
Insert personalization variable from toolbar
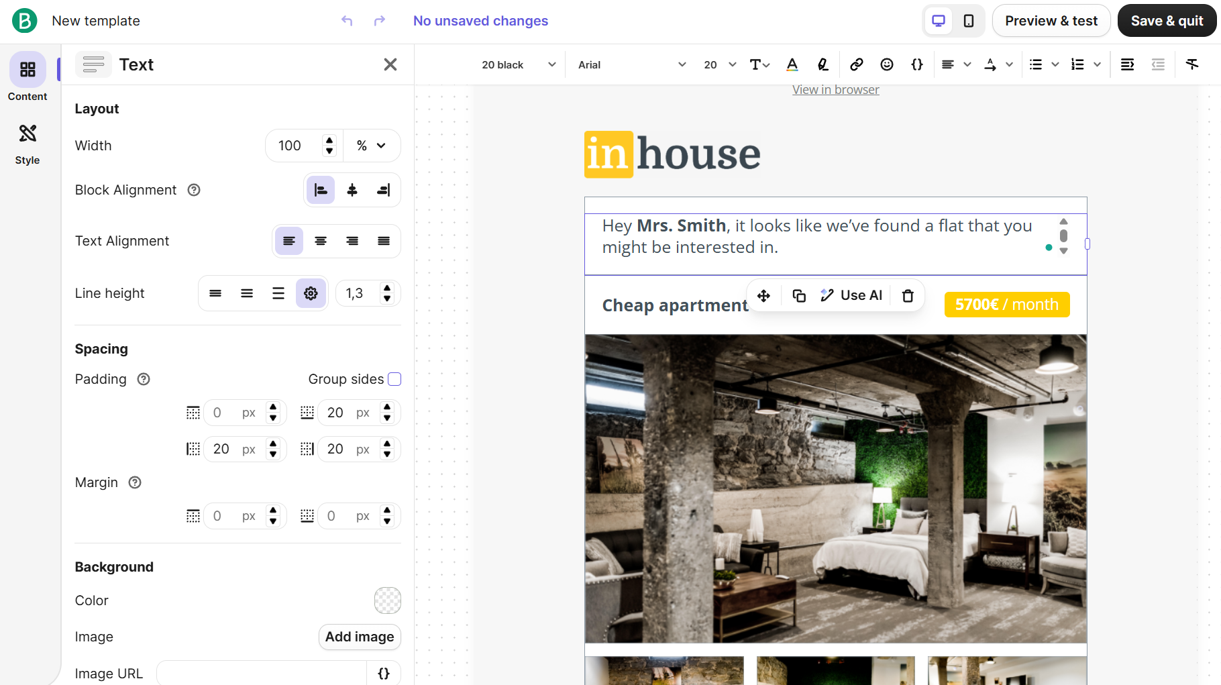pyautogui.click(x=917, y=64)
